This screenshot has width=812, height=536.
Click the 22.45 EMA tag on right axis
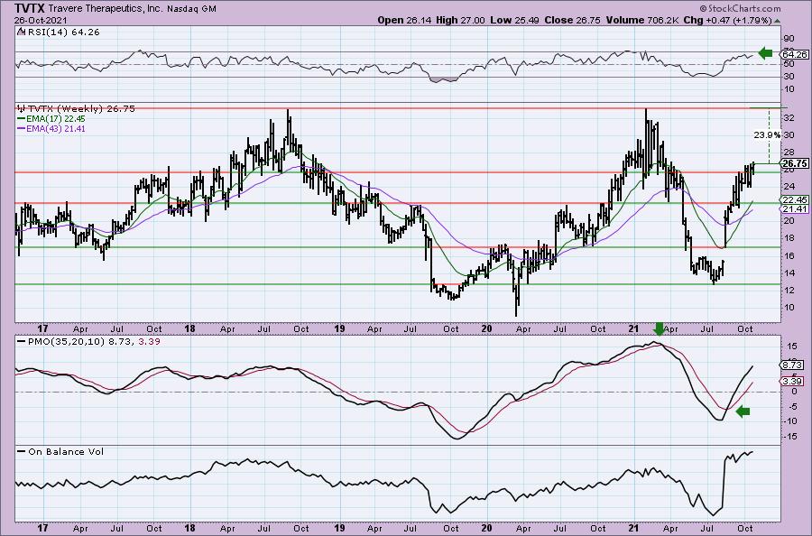(x=795, y=200)
